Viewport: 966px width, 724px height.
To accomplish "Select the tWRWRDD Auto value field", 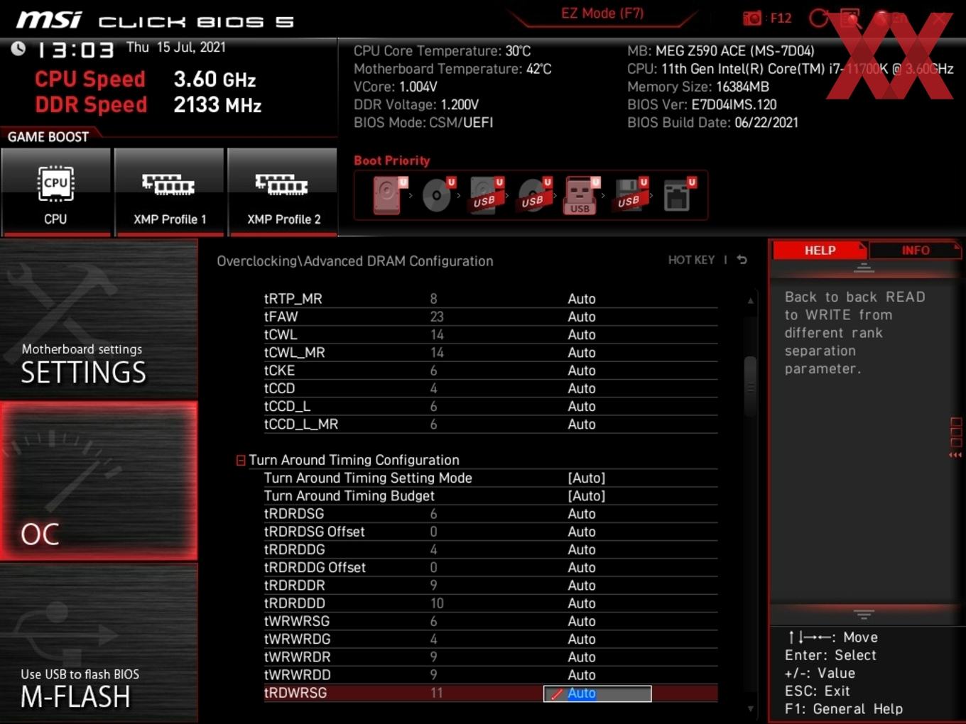I will coord(582,675).
